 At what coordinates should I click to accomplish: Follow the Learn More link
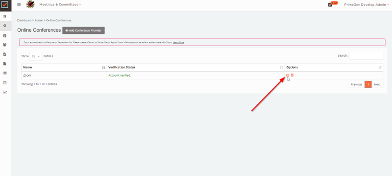point(178,43)
